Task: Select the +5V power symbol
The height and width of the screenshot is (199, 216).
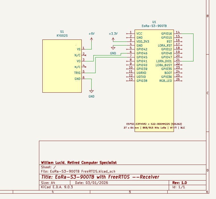Action: (x=91, y=37)
